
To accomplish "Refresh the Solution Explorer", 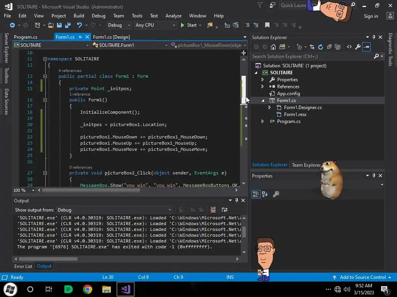I will 321,47.
